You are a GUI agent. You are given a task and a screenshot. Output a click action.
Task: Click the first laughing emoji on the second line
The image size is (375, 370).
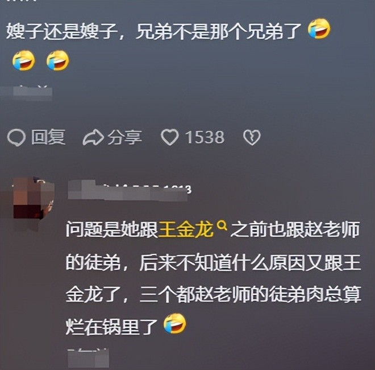point(24,60)
